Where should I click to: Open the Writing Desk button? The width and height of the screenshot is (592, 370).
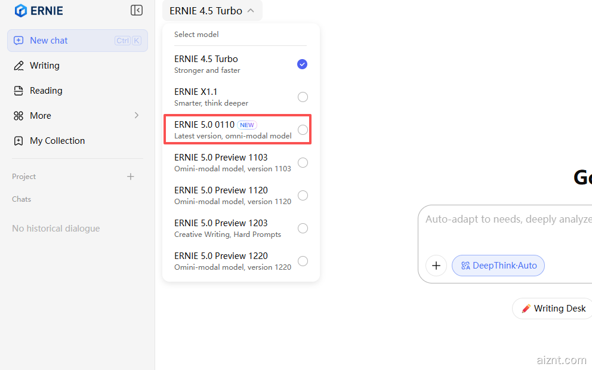pyautogui.click(x=553, y=309)
